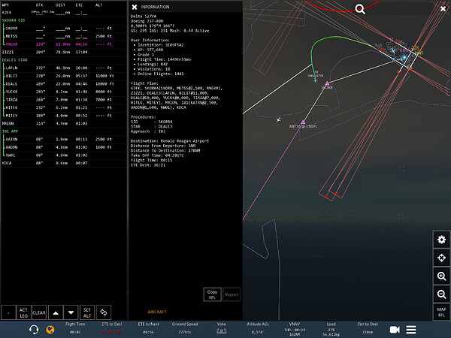The image size is (451, 338).
Task: Click the SKORR waypoint triangle on the map
Action: click(327, 83)
